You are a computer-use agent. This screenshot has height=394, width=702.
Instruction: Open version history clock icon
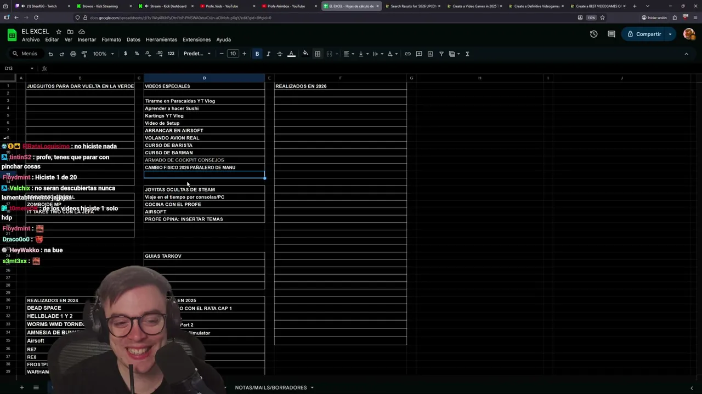pyautogui.click(x=593, y=34)
